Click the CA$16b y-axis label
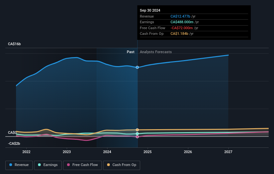 14,44
